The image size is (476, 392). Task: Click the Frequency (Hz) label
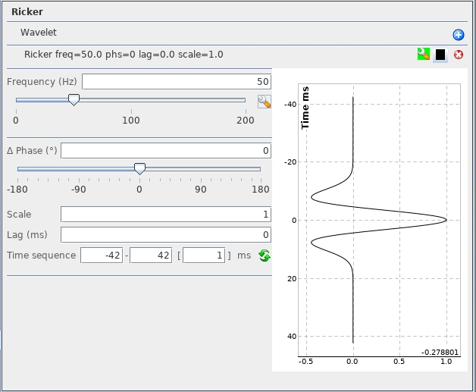tap(42, 82)
